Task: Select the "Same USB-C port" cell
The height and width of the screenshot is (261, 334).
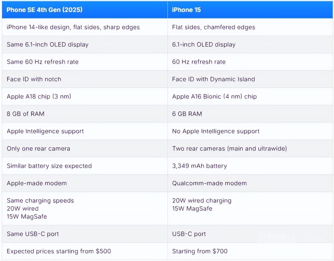Action: pos(33,234)
